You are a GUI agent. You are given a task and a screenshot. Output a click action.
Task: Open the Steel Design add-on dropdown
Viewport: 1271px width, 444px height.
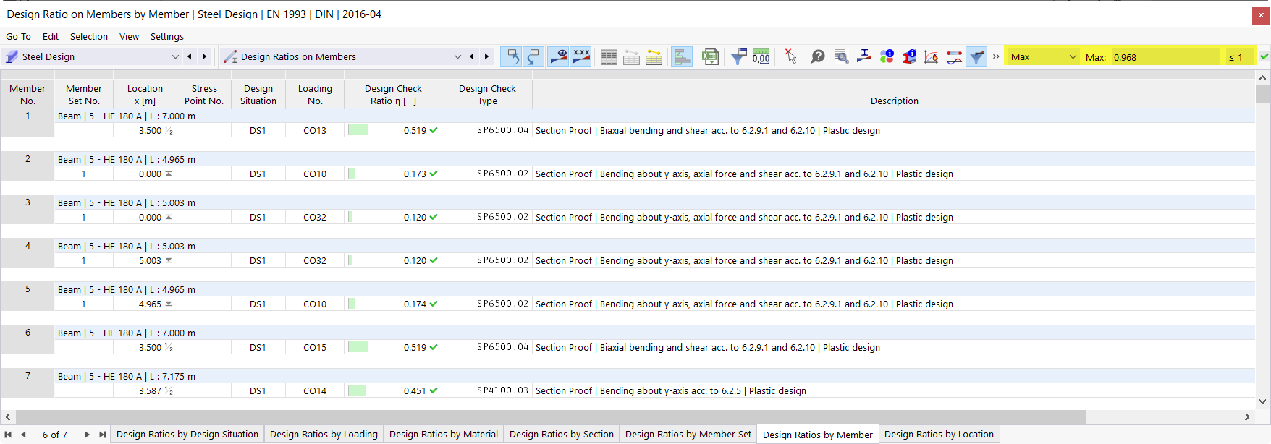coord(175,56)
